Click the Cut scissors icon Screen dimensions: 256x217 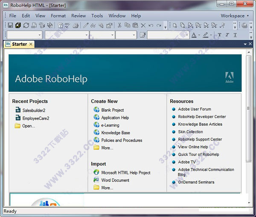120,26
